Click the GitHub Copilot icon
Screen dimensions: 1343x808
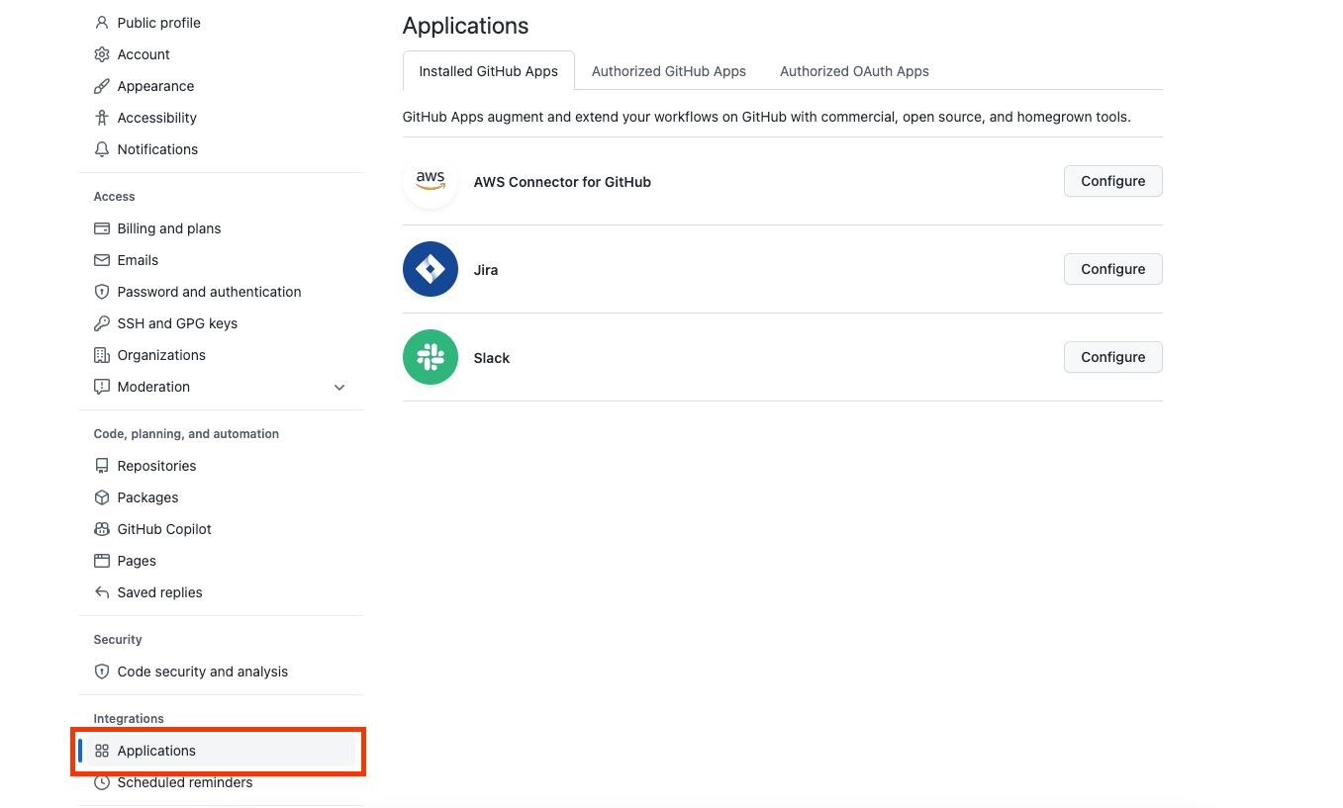pos(101,529)
